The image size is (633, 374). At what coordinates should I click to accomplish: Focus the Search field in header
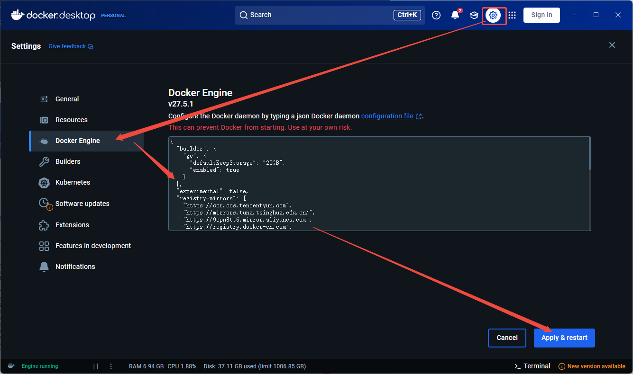(330, 15)
